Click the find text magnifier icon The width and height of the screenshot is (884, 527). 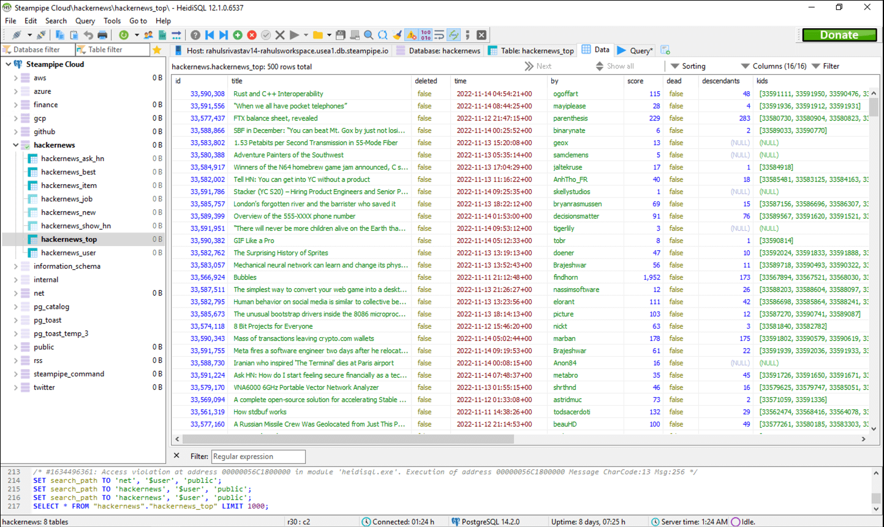(x=369, y=35)
